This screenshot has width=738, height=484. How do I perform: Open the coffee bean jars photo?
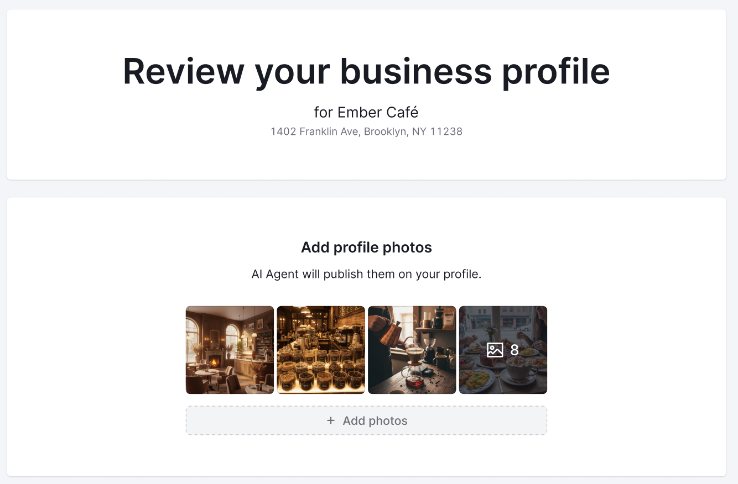coord(321,350)
